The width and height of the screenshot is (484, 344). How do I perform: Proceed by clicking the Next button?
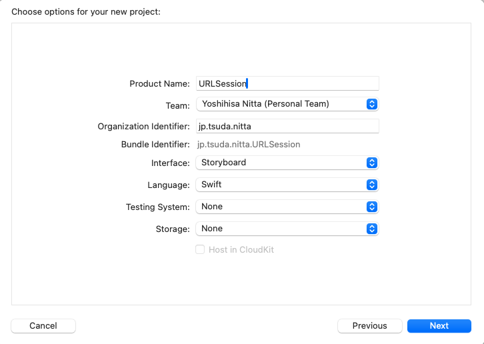tap(439, 326)
